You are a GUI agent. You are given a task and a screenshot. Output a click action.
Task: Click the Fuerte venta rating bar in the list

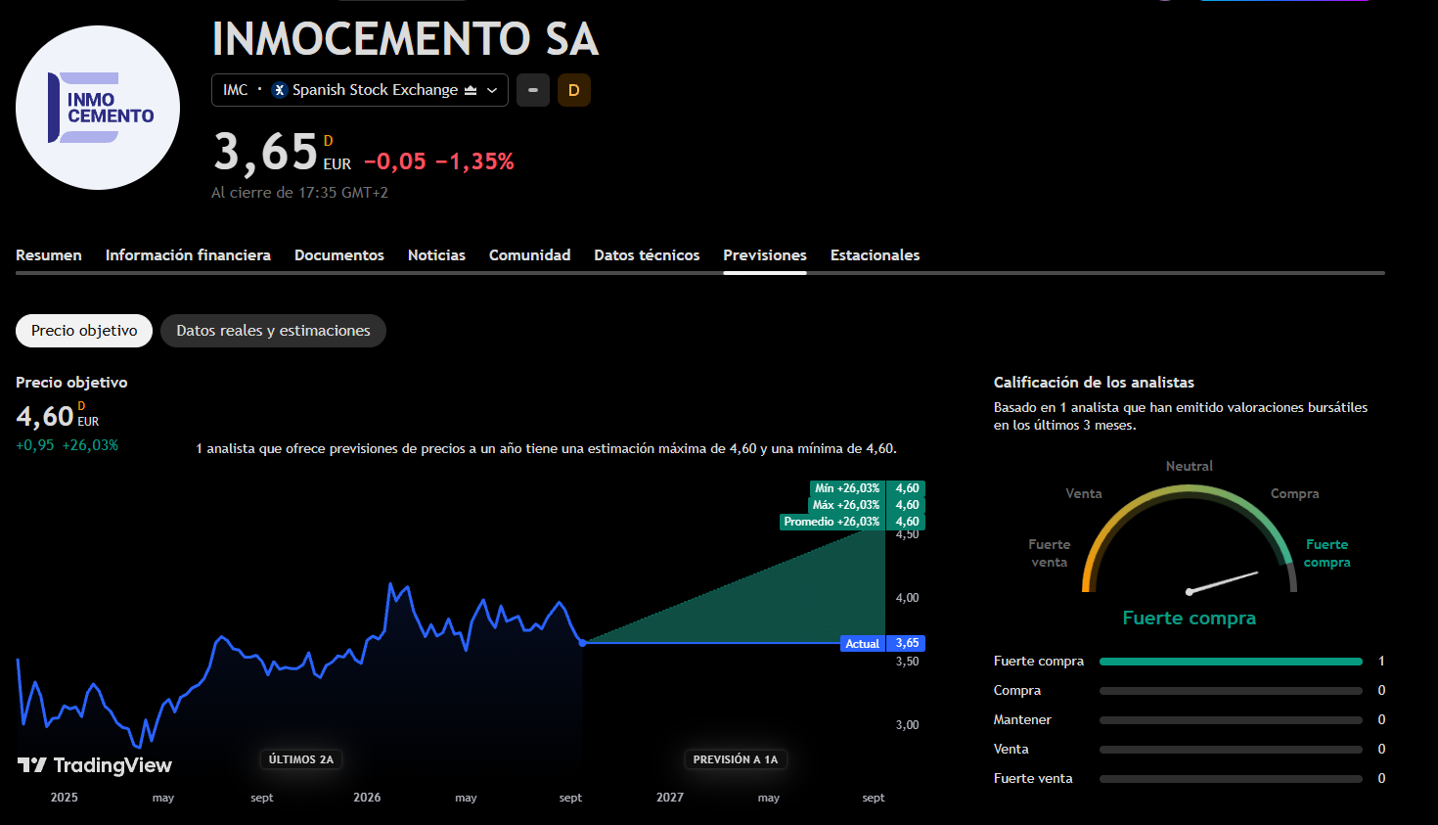click(1231, 779)
